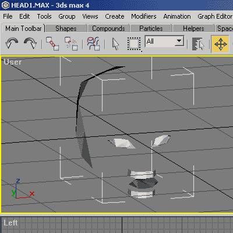The image size is (233, 233).
Task: Open the Create menu
Action: (x=115, y=16)
